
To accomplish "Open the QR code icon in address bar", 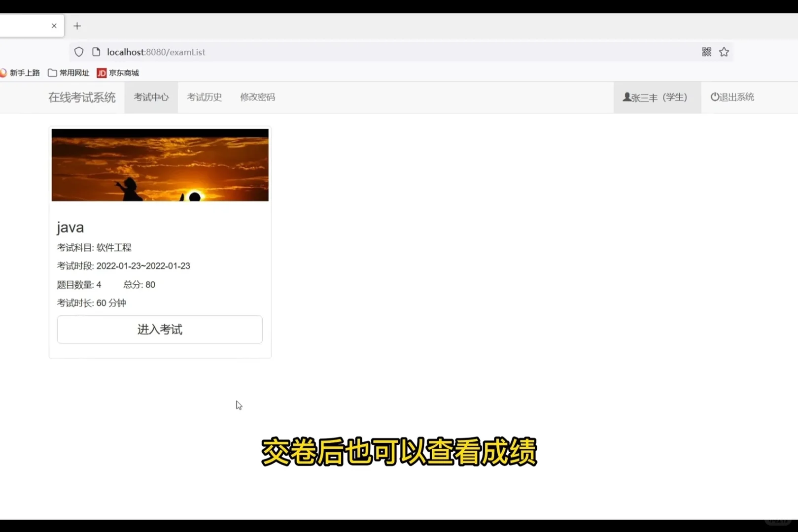I will coord(706,51).
